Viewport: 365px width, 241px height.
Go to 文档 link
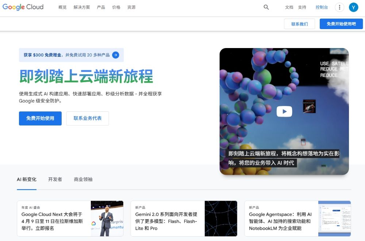[x=289, y=7]
